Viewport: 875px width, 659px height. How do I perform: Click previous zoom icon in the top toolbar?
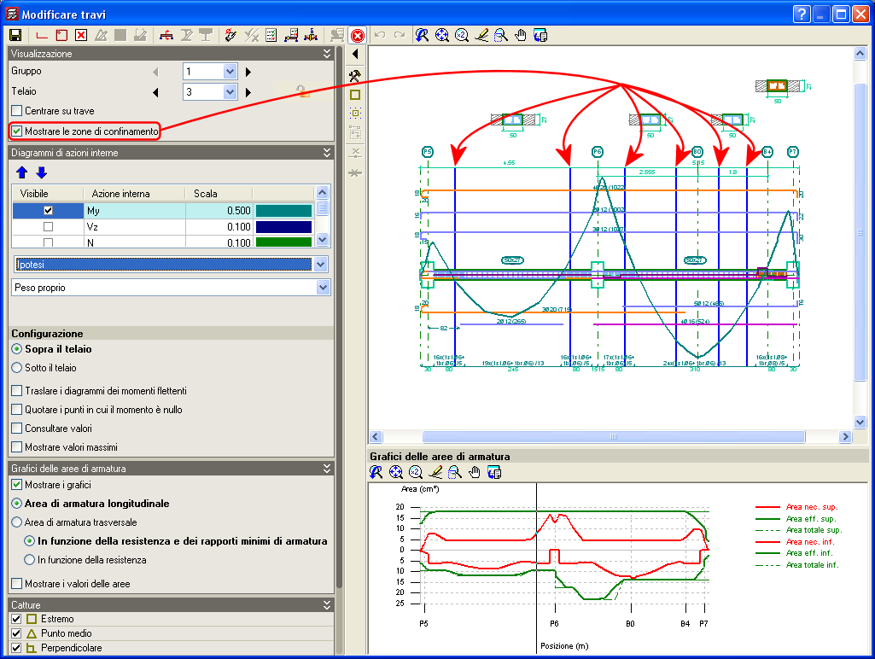(x=423, y=35)
